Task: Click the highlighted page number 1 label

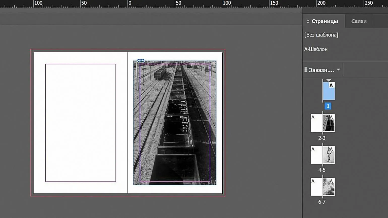Action: (328, 106)
